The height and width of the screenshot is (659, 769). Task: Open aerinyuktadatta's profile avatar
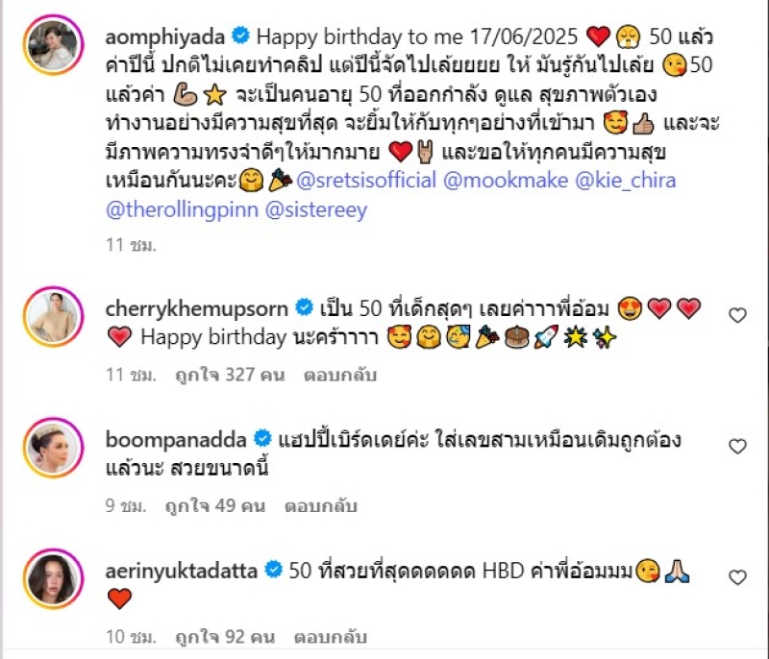[x=54, y=578]
